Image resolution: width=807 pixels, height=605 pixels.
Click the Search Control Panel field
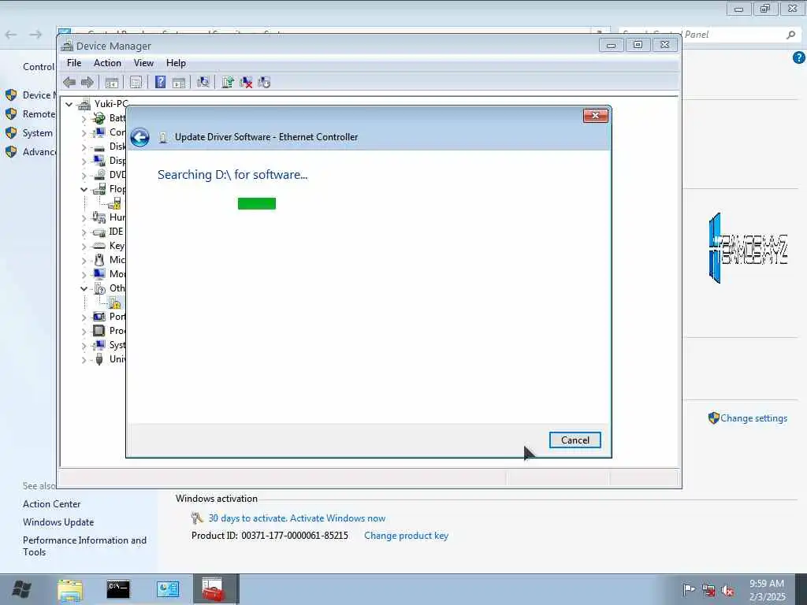coord(708,35)
